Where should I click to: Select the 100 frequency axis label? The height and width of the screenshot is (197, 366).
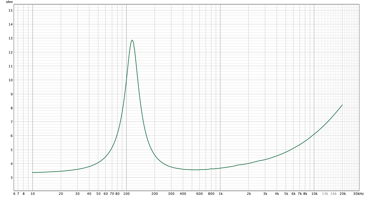pos(126,194)
